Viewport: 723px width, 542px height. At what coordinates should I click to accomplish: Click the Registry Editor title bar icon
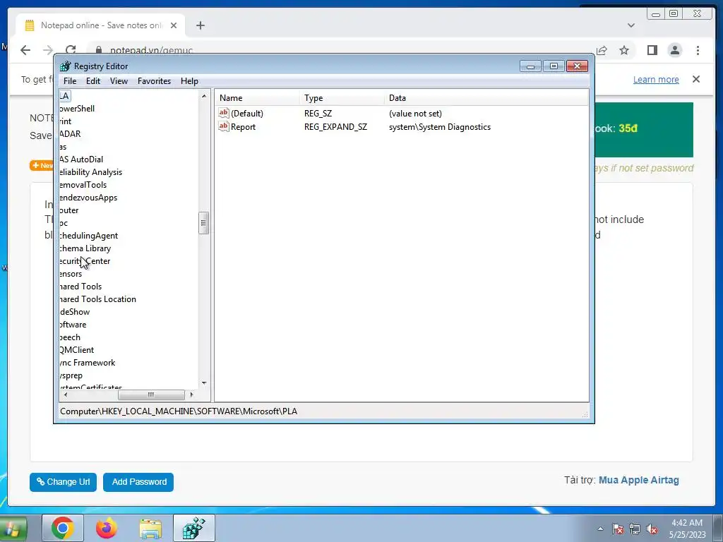pos(66,66)
